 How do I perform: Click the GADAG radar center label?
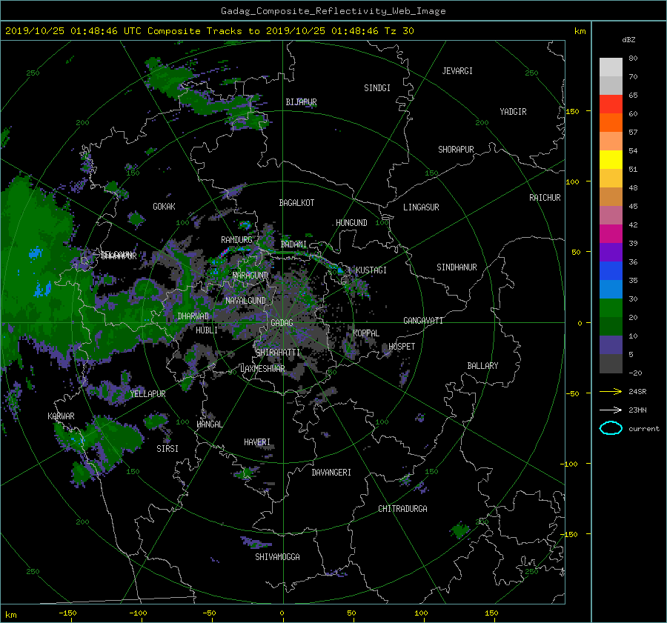pos(282,323)
